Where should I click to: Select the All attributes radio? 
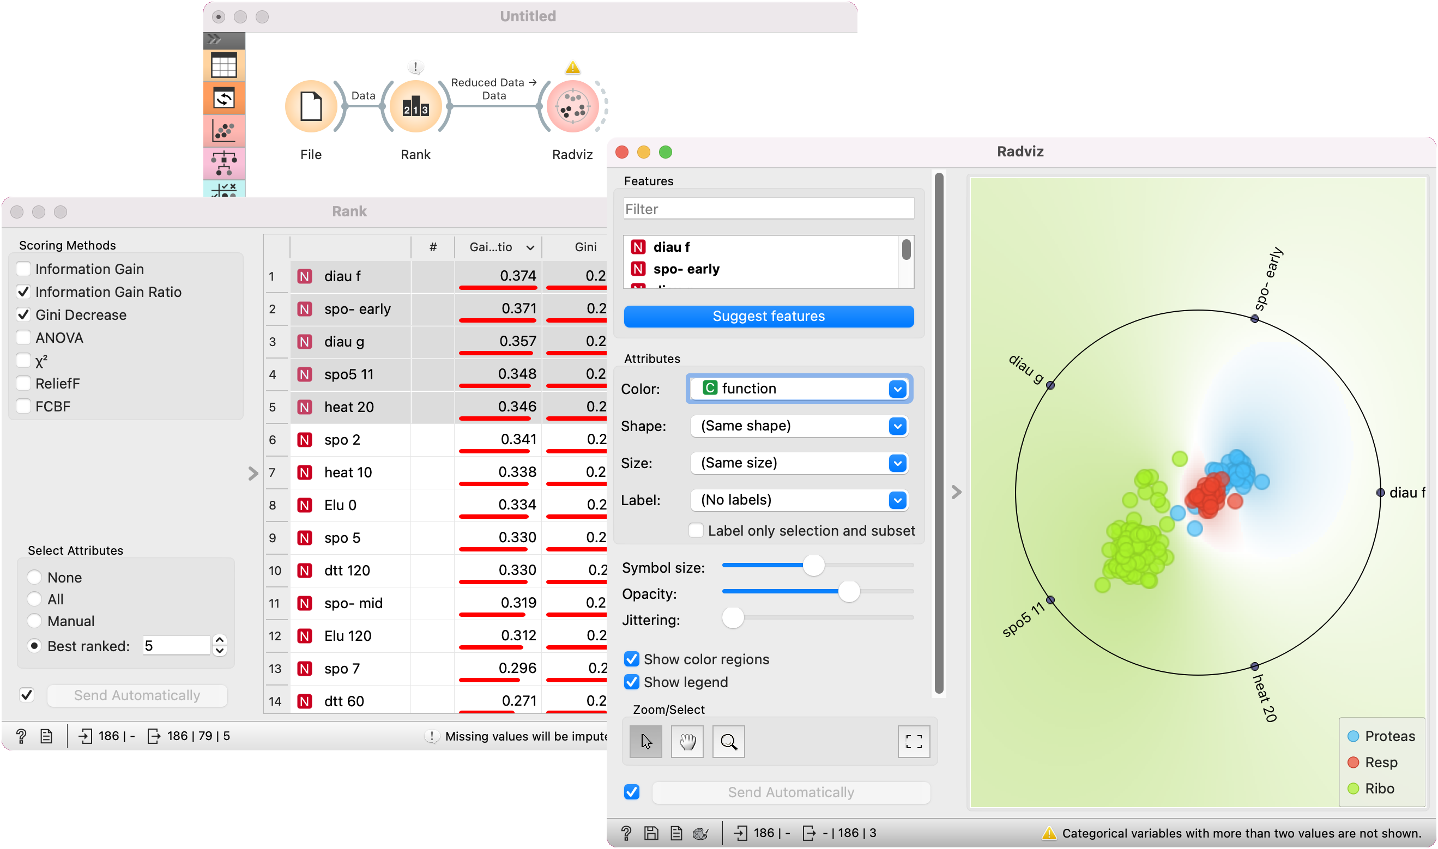tap(34, 599)
